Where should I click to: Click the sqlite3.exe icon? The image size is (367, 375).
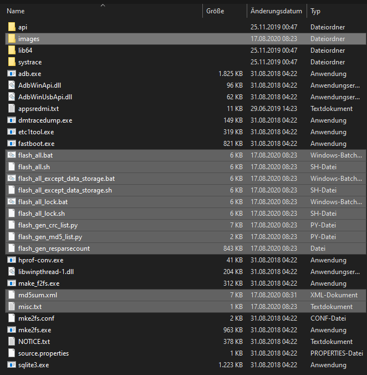(x=12, y=365)
